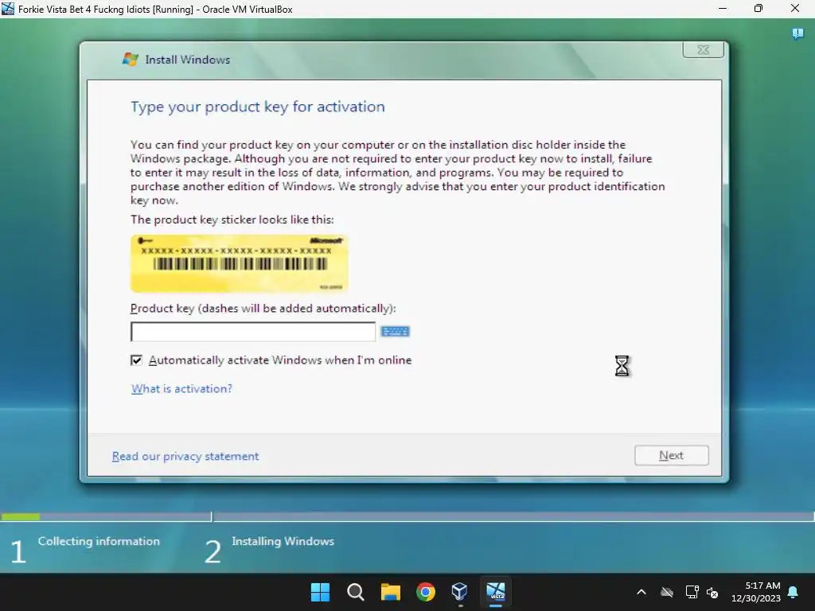The height and width of the screenshot is (611, 815).
Task: Close the Oracle VM VirtualBox window
Action: tap(795, 8)
